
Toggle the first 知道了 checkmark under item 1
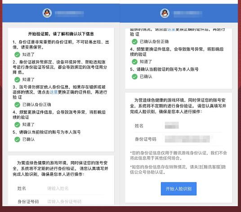pyautogui.click(x=17, y=54)
